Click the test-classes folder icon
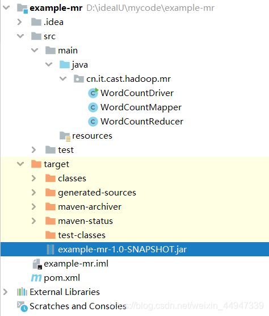Image resolution: width=269 pixels, height=316 pixels. tap(51, 235)
